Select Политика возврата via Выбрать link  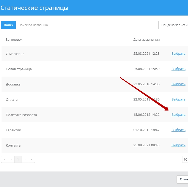(178, 115)
